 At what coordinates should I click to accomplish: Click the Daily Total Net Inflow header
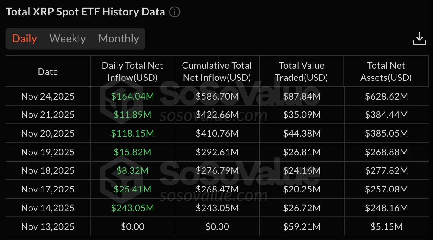click(x=132, y=72)
